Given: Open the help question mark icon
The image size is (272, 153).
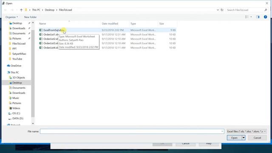Looking at the screenshot, I should (265, 17).
